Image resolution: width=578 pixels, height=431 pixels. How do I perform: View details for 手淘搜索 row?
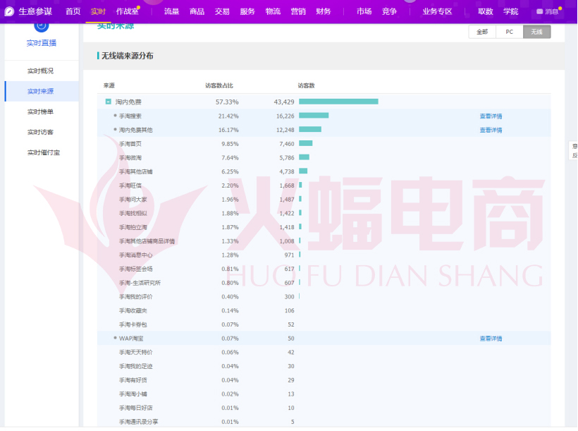[491, 116]
